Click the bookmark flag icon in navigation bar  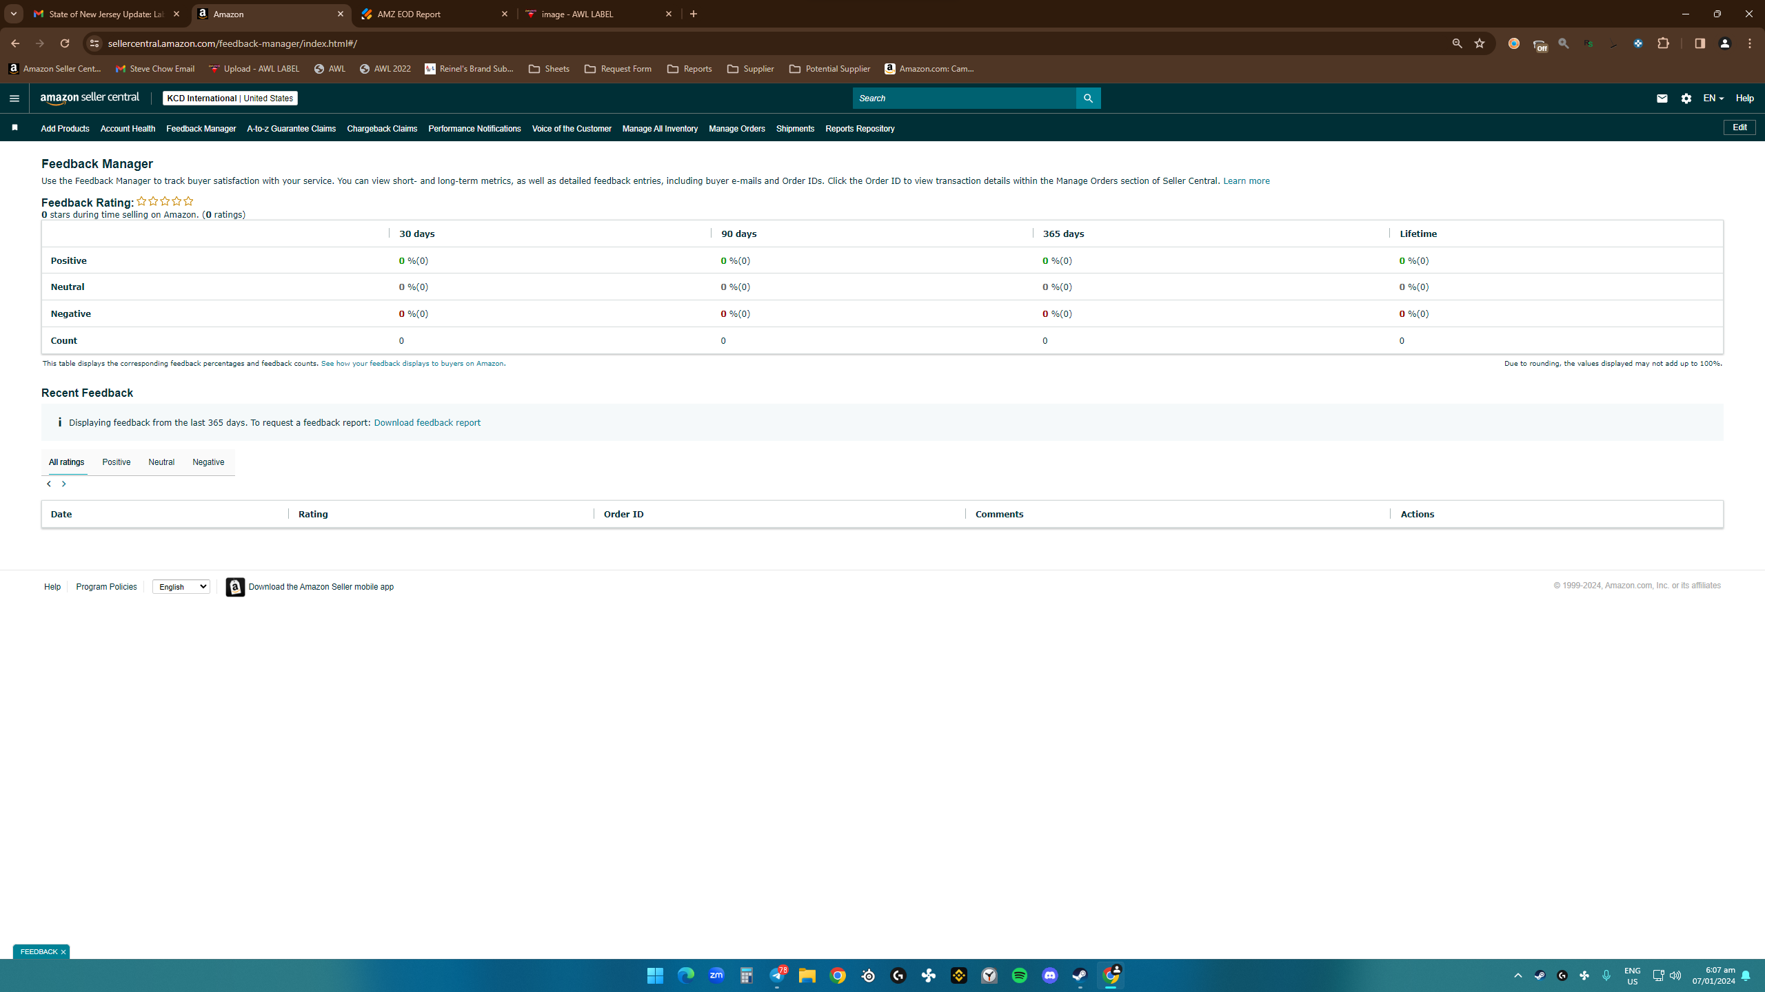[14, 128]
